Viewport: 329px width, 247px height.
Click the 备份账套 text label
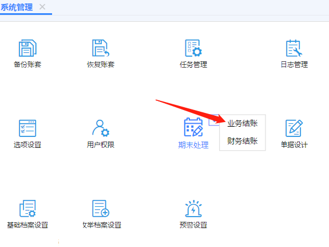[x=27, y=64]
